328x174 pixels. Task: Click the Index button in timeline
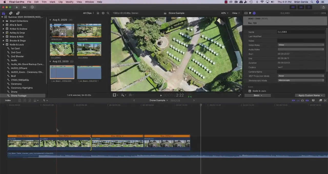8,100
